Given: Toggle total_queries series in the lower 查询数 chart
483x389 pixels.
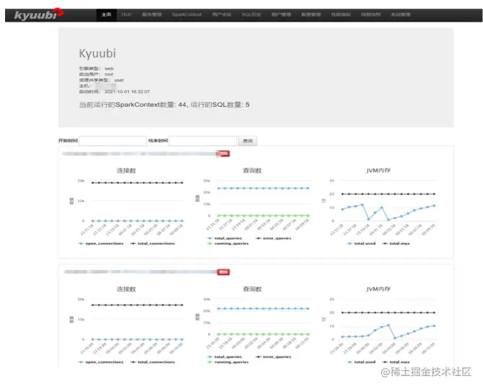Looking at the screenshot, I should (225, 357).
